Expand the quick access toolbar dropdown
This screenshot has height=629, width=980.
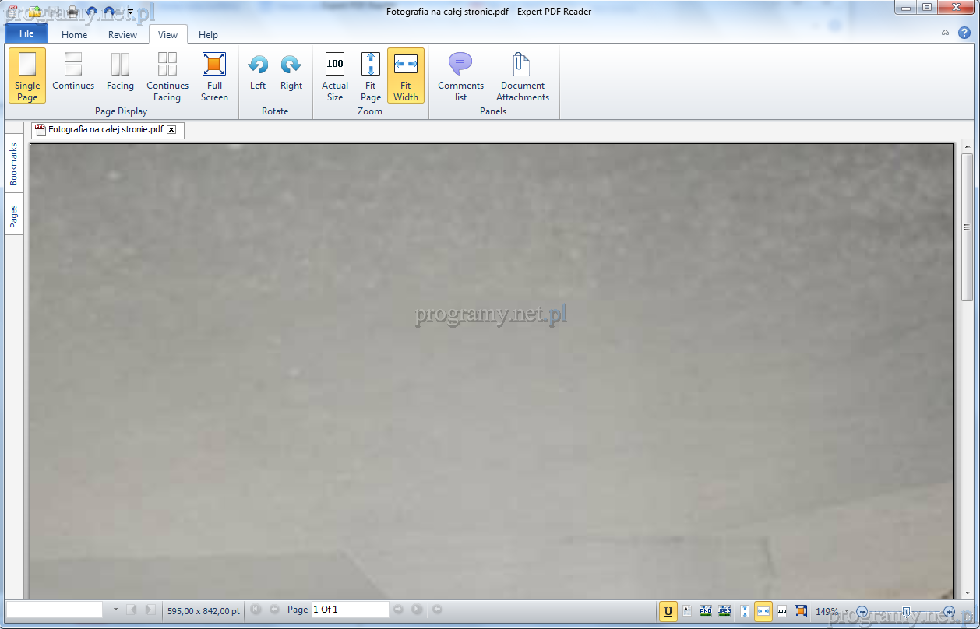pos(130,12)
